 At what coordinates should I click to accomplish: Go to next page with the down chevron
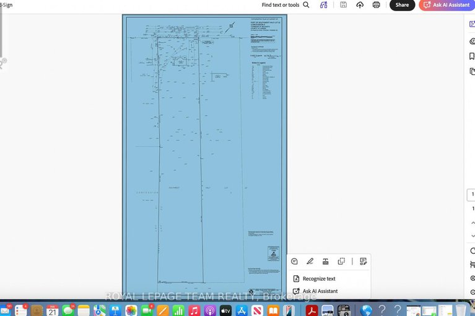point(473,236)
